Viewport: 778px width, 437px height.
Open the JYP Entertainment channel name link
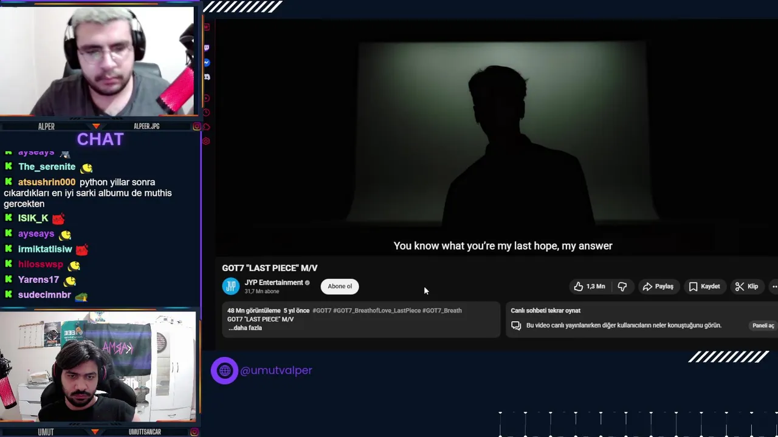click(274, 282)
